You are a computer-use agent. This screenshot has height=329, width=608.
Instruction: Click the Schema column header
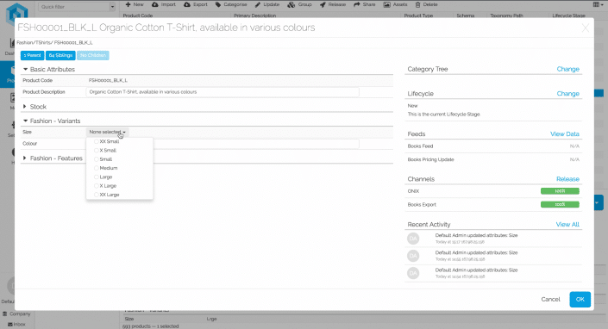466,16
